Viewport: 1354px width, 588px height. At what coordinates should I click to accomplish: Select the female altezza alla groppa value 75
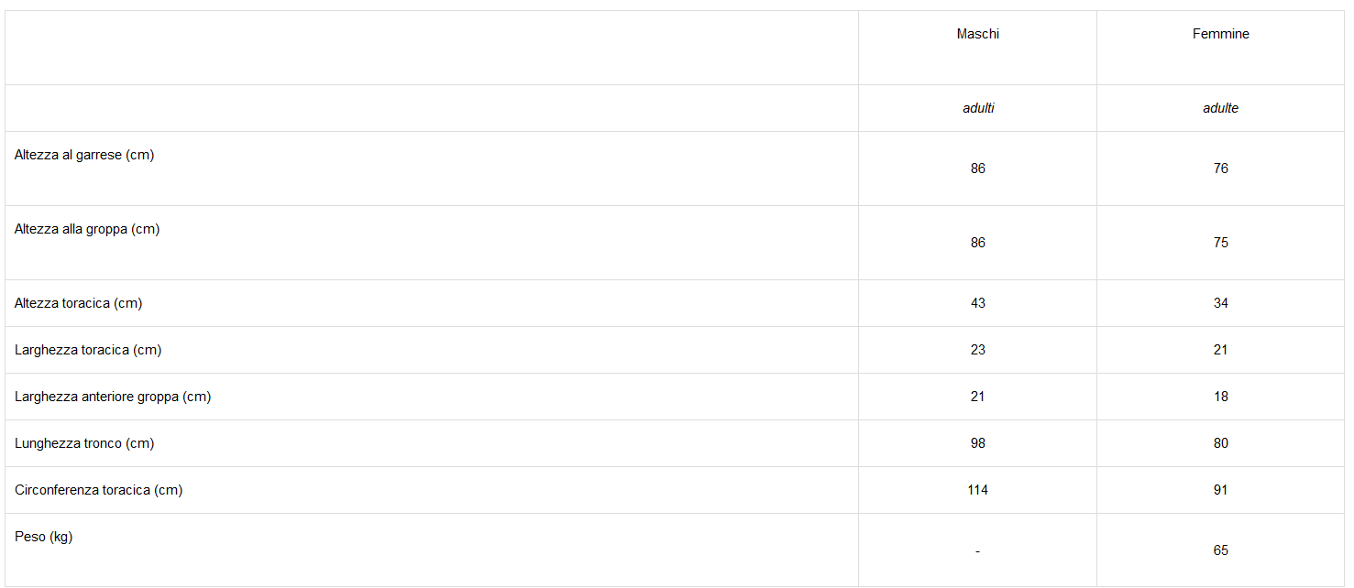pyautogui.click(x=1220, y=243)
